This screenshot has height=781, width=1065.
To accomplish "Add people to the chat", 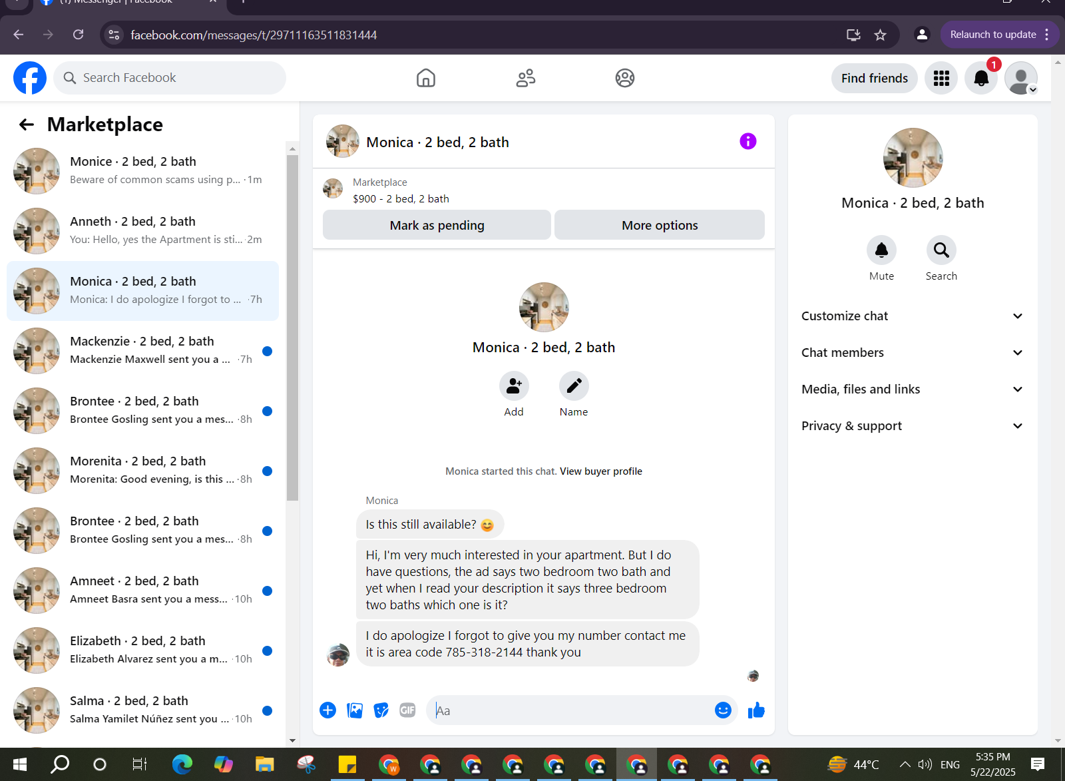I will tap(514, 386).
